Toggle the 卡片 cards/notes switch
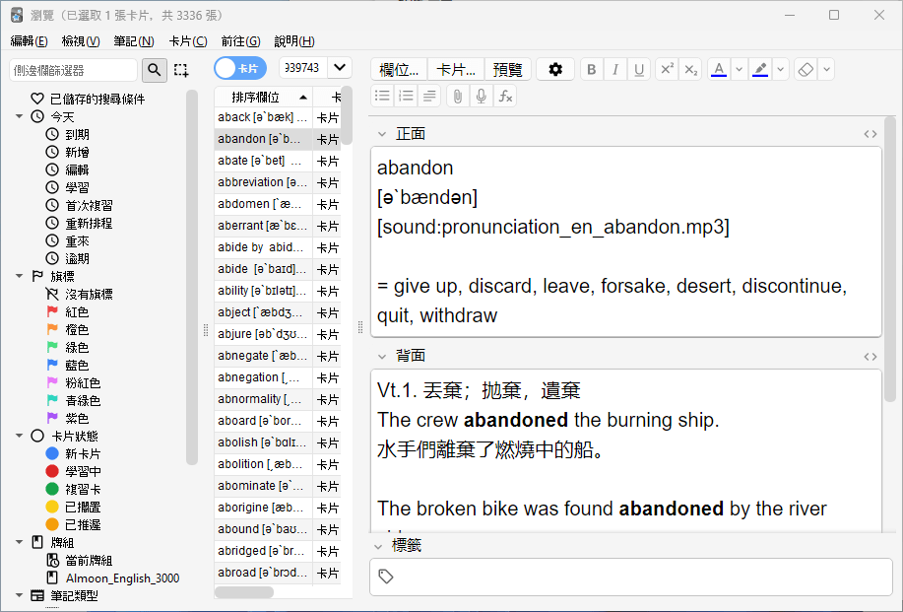The height and width of the screenshot is (612, 903). tap(240, 68)
